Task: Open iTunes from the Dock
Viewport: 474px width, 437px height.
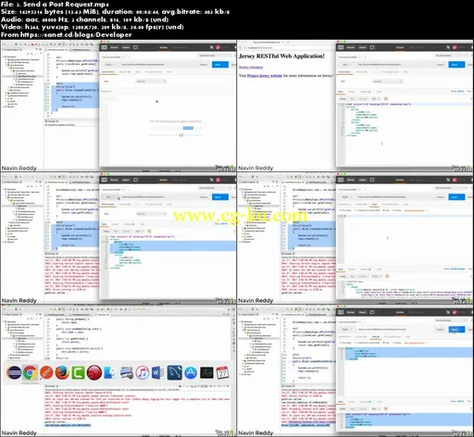Action: coord(143,373)
